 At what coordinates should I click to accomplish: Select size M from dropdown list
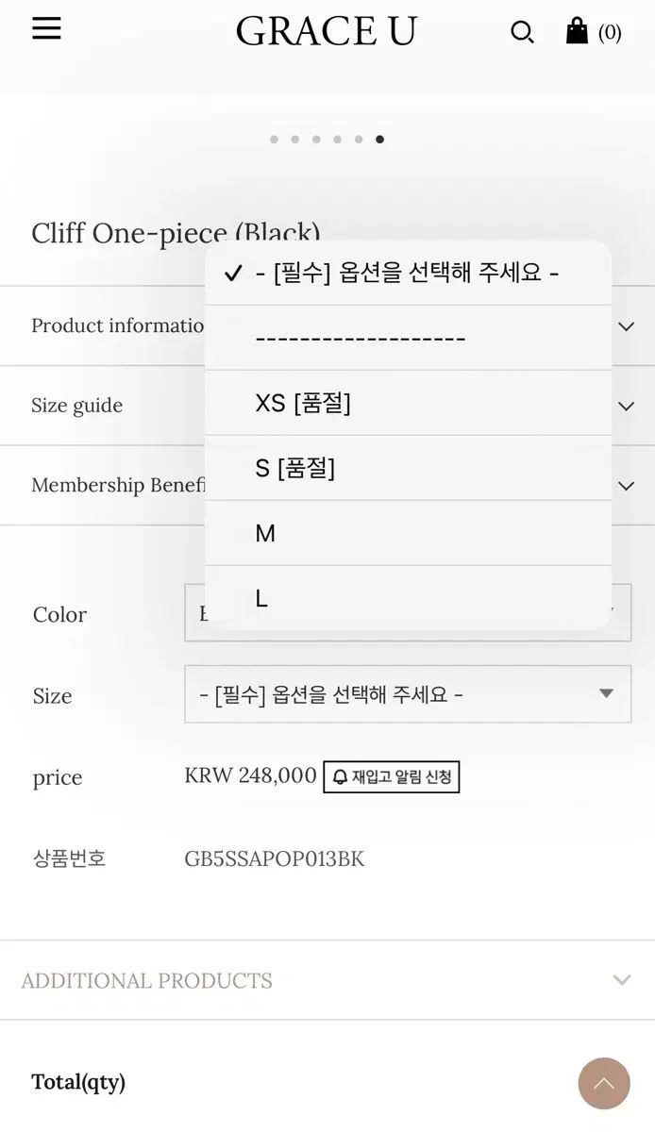point(408,533)
